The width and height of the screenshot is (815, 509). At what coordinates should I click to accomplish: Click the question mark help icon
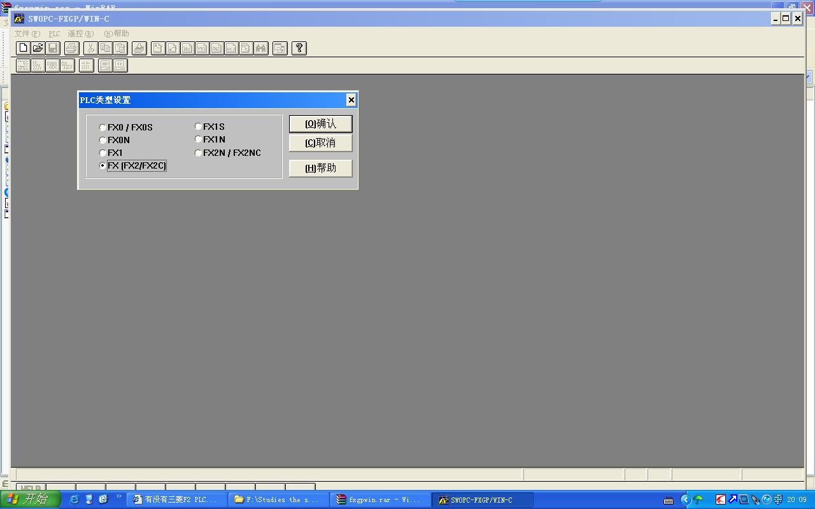(299, 48)
